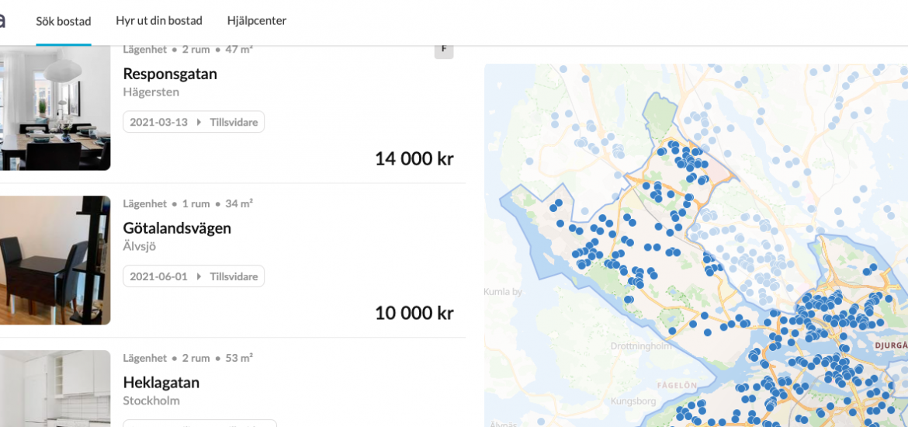Select the 2021-03-13 Tillsvidare date badge
The width and height of the screenshot is (908, 427).
click(x=193, y=122)
